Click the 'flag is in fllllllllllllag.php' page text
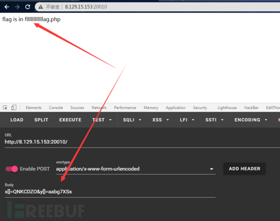280x221 pixels. click(x=31, y=19)
